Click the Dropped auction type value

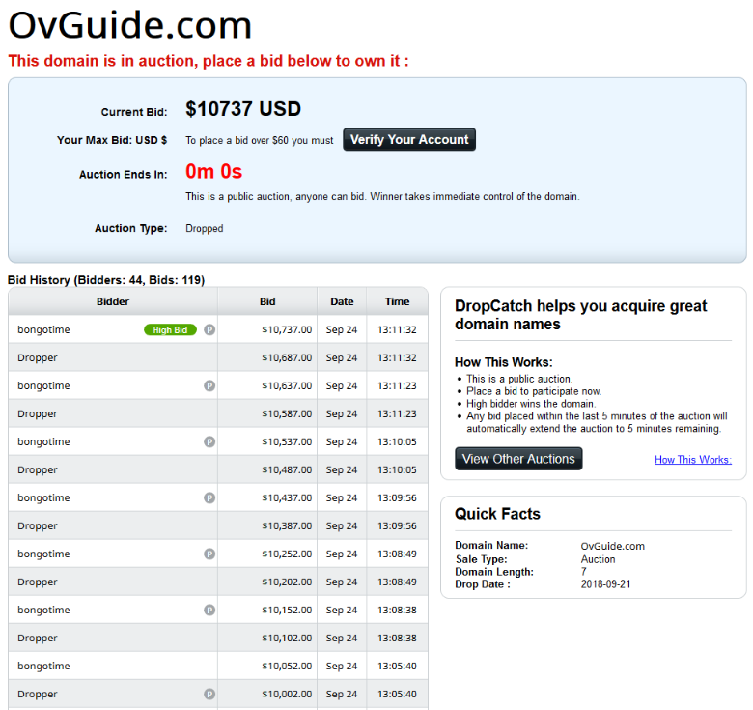205,229
